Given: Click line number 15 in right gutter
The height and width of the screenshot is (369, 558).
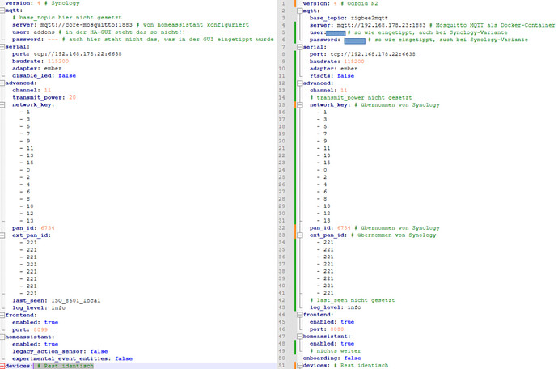Looking at the screenshot, I should click(x=281, y=105).
